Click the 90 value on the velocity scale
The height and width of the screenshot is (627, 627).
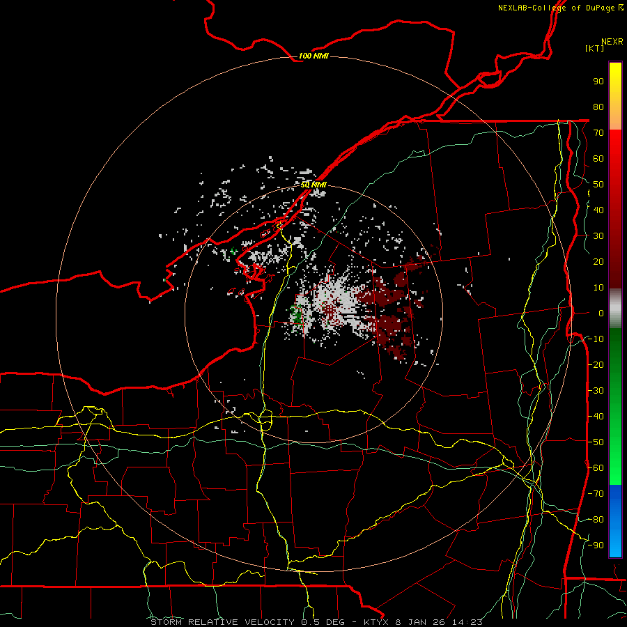point(598,82)
